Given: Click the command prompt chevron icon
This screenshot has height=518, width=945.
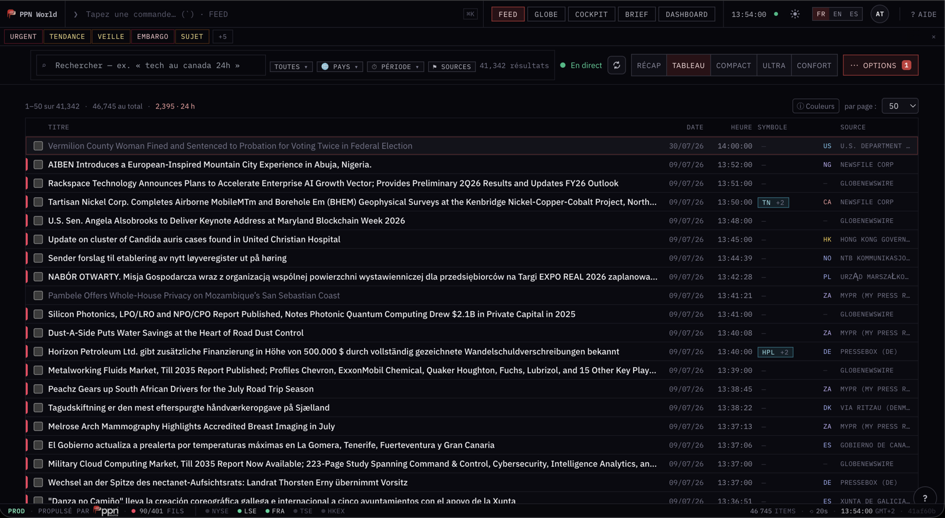Looking at the screenshot, I should click(76, 14).
